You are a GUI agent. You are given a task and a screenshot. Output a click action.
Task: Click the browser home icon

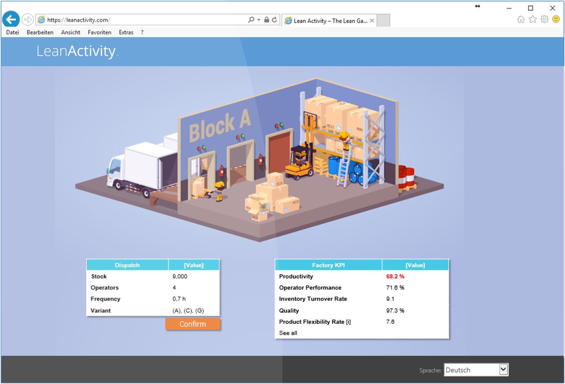click(x=521, y=19)
